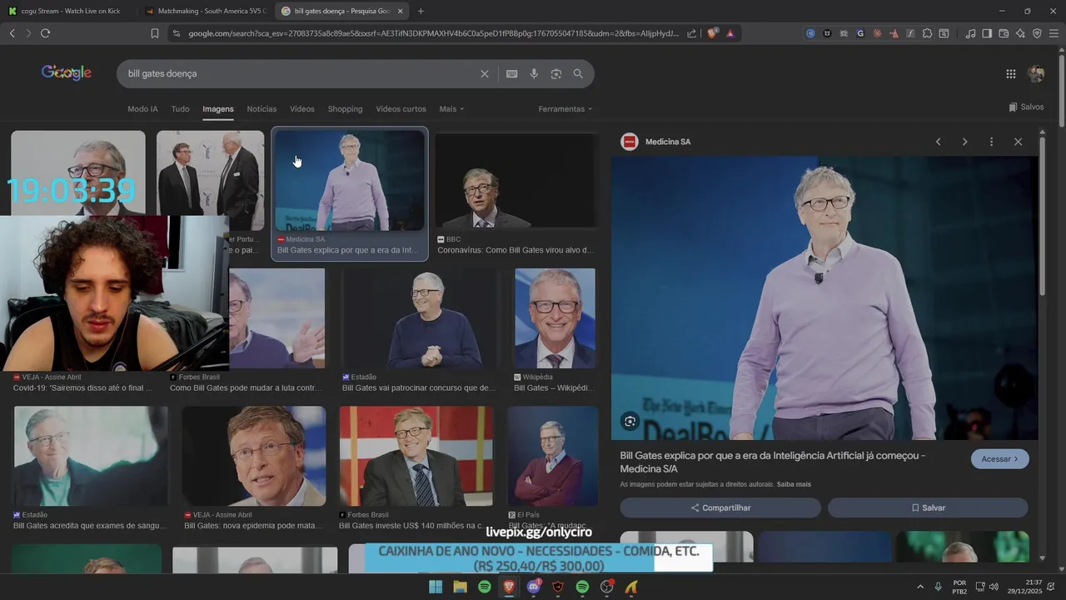
Task: Open the Salvos saved items link
Action: tap(1026, 107)
